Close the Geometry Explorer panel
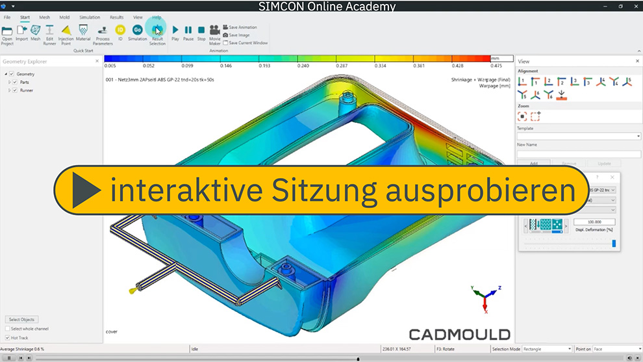Screen dimensions: 643x362 (97, 61)
